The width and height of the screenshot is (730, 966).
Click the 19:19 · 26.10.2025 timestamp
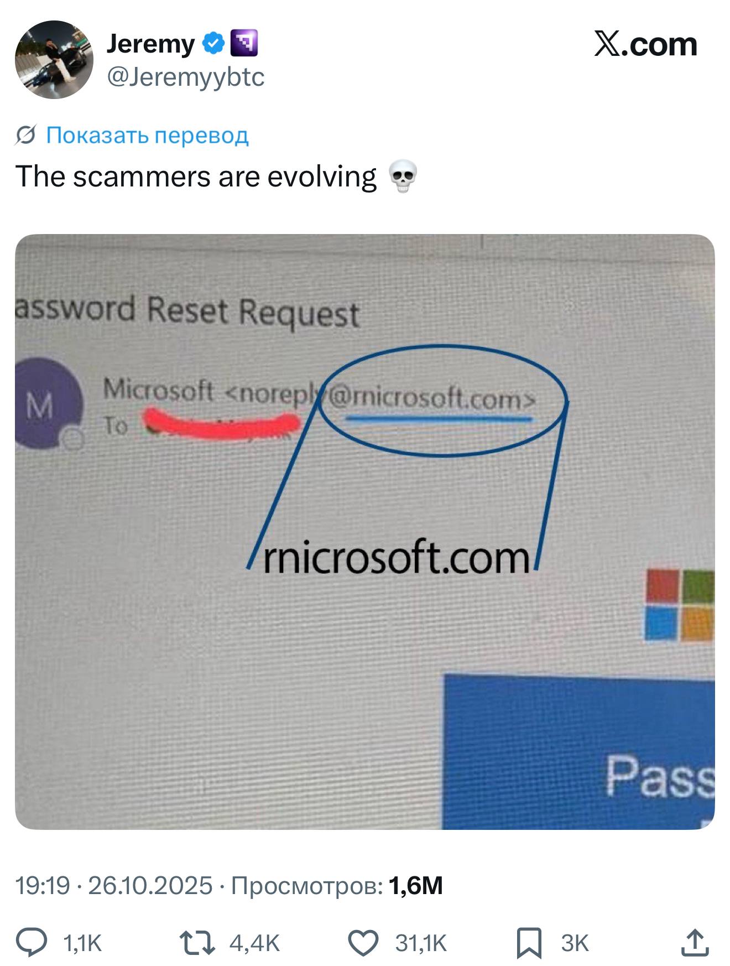pos(114,885)
